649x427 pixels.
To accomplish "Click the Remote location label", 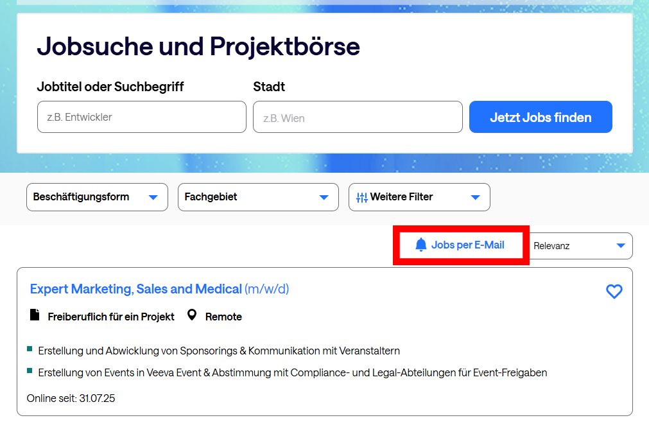I will [x=223, y=317].
